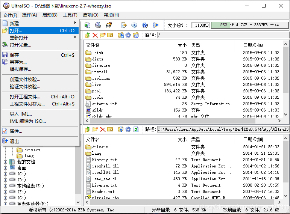Go up one level in ISO pane
This screenshot has height=214, width=290.
coord(88,35)
